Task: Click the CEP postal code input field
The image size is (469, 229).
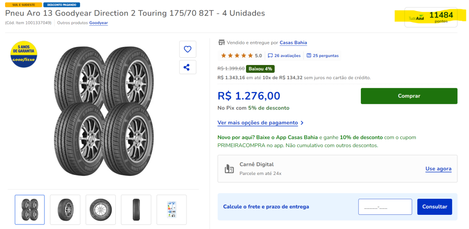Action: [385, 207]
